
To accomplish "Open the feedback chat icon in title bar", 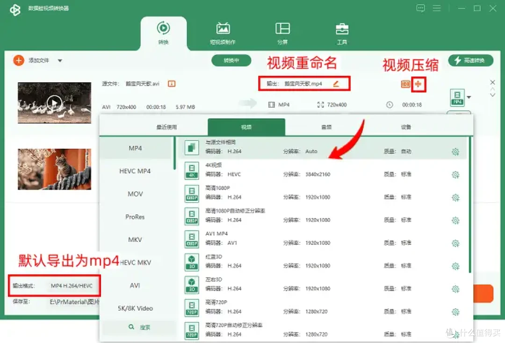I will (420, 8).
